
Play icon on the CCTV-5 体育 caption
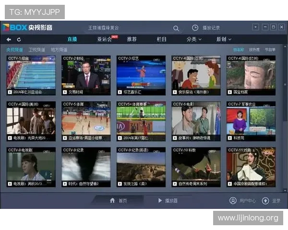[65, 138]
